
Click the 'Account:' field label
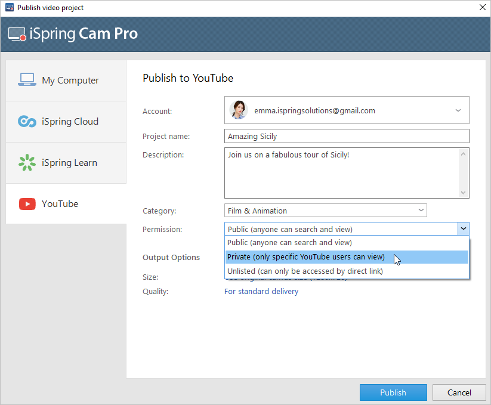click(157, 111)
